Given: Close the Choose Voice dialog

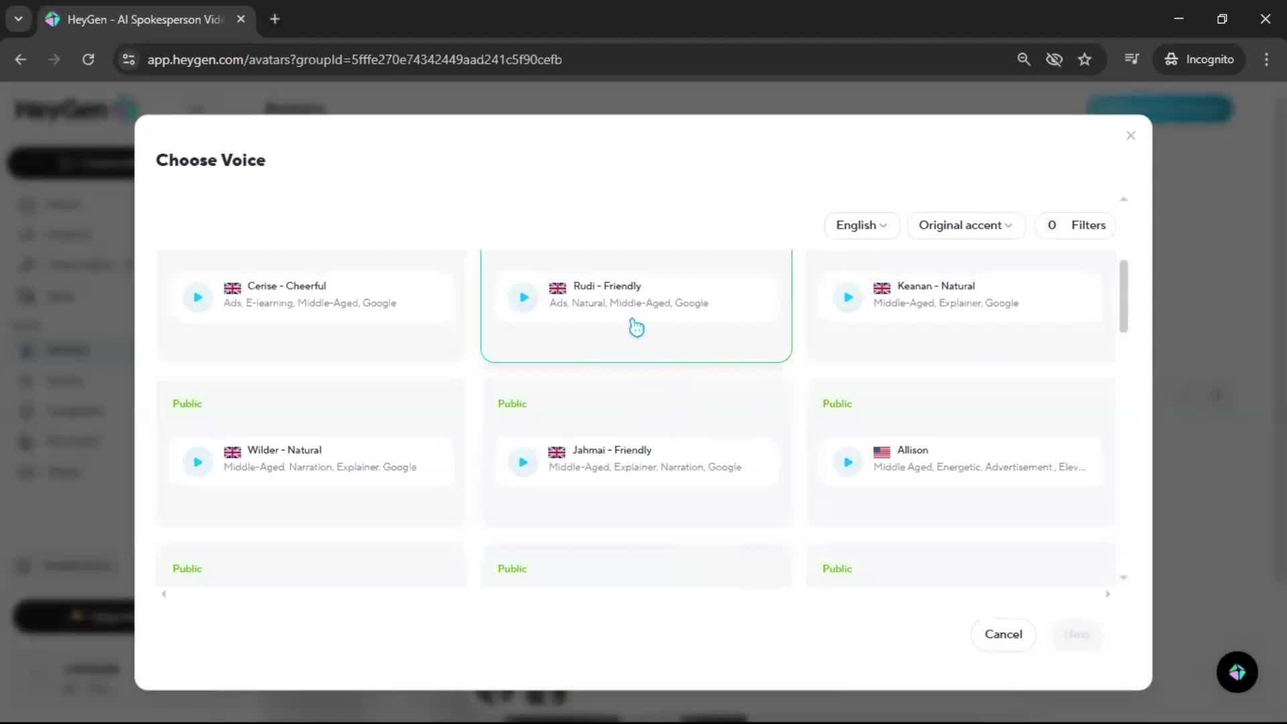Looking at the screenshot, I should (1131, 135).
